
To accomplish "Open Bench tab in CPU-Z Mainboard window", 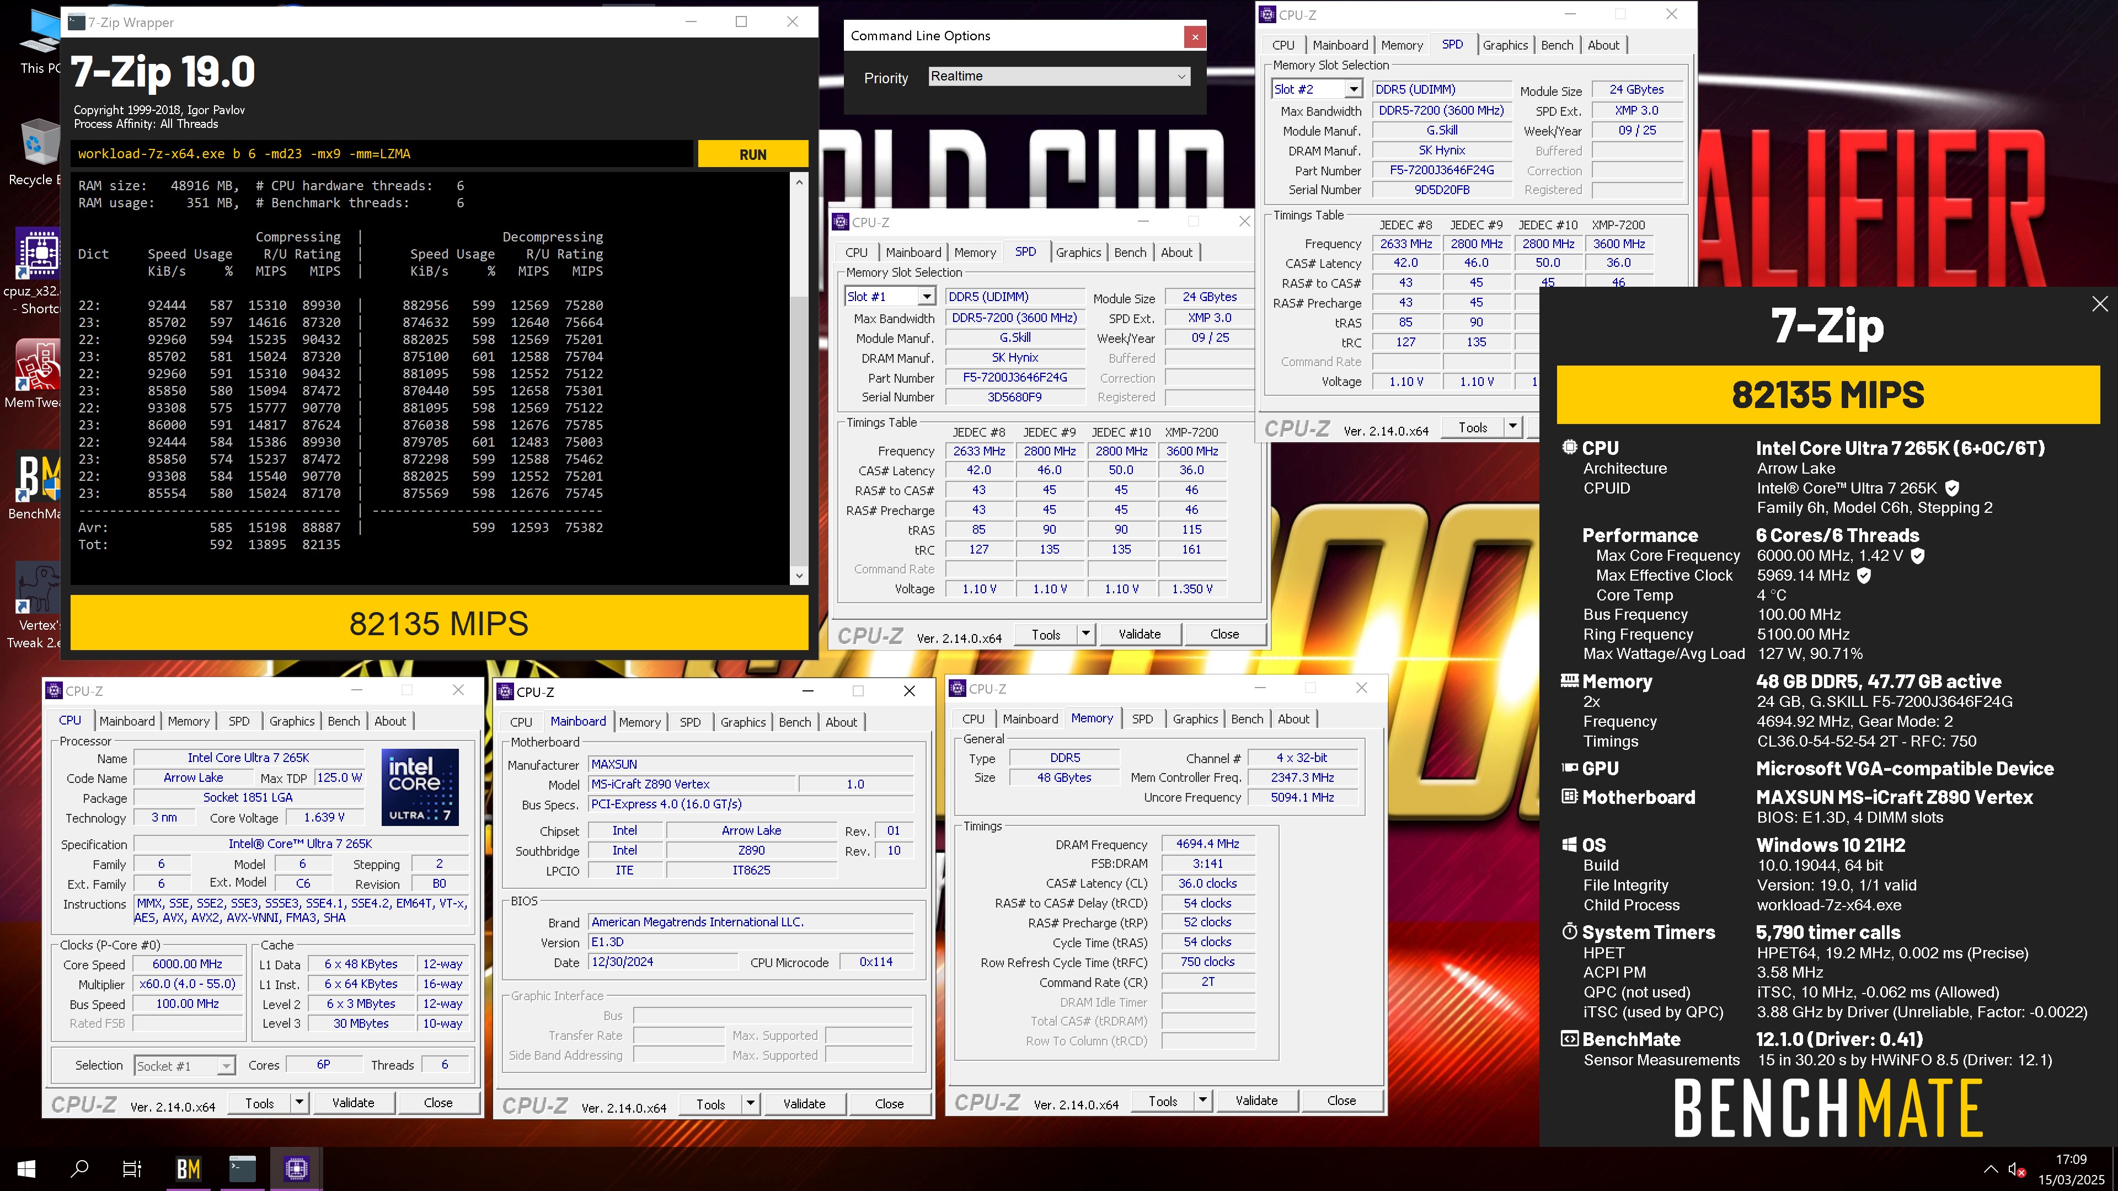I will click(x=794, y=722).
